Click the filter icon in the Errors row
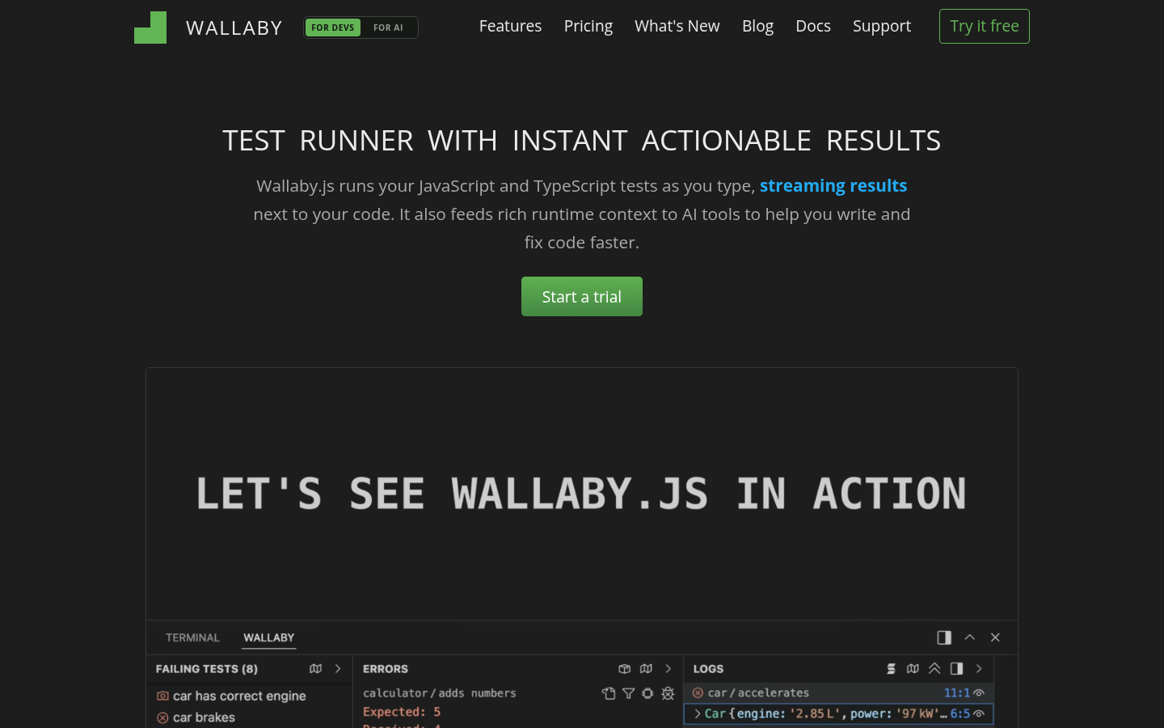1164x728 pixels. coord(628,693)
